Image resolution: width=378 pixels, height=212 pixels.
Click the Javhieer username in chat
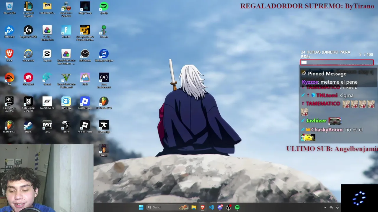[x=316, y=121]
